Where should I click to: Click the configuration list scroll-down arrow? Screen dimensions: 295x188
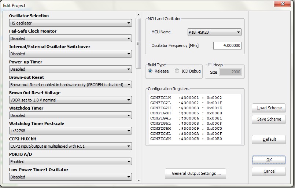point(139,180)
